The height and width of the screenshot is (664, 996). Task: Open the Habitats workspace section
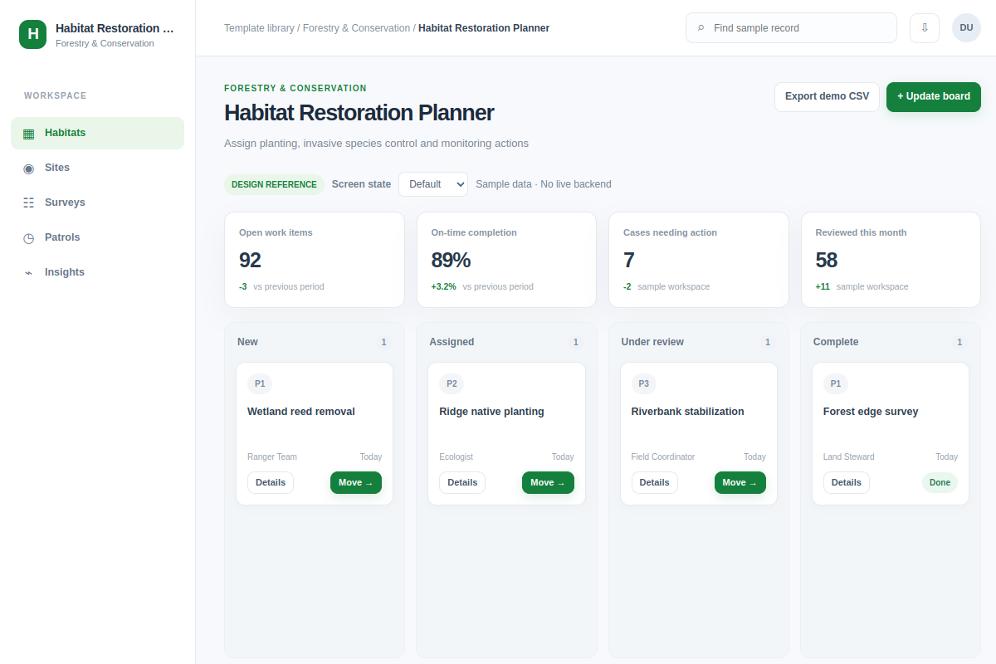tap(97, 133)
